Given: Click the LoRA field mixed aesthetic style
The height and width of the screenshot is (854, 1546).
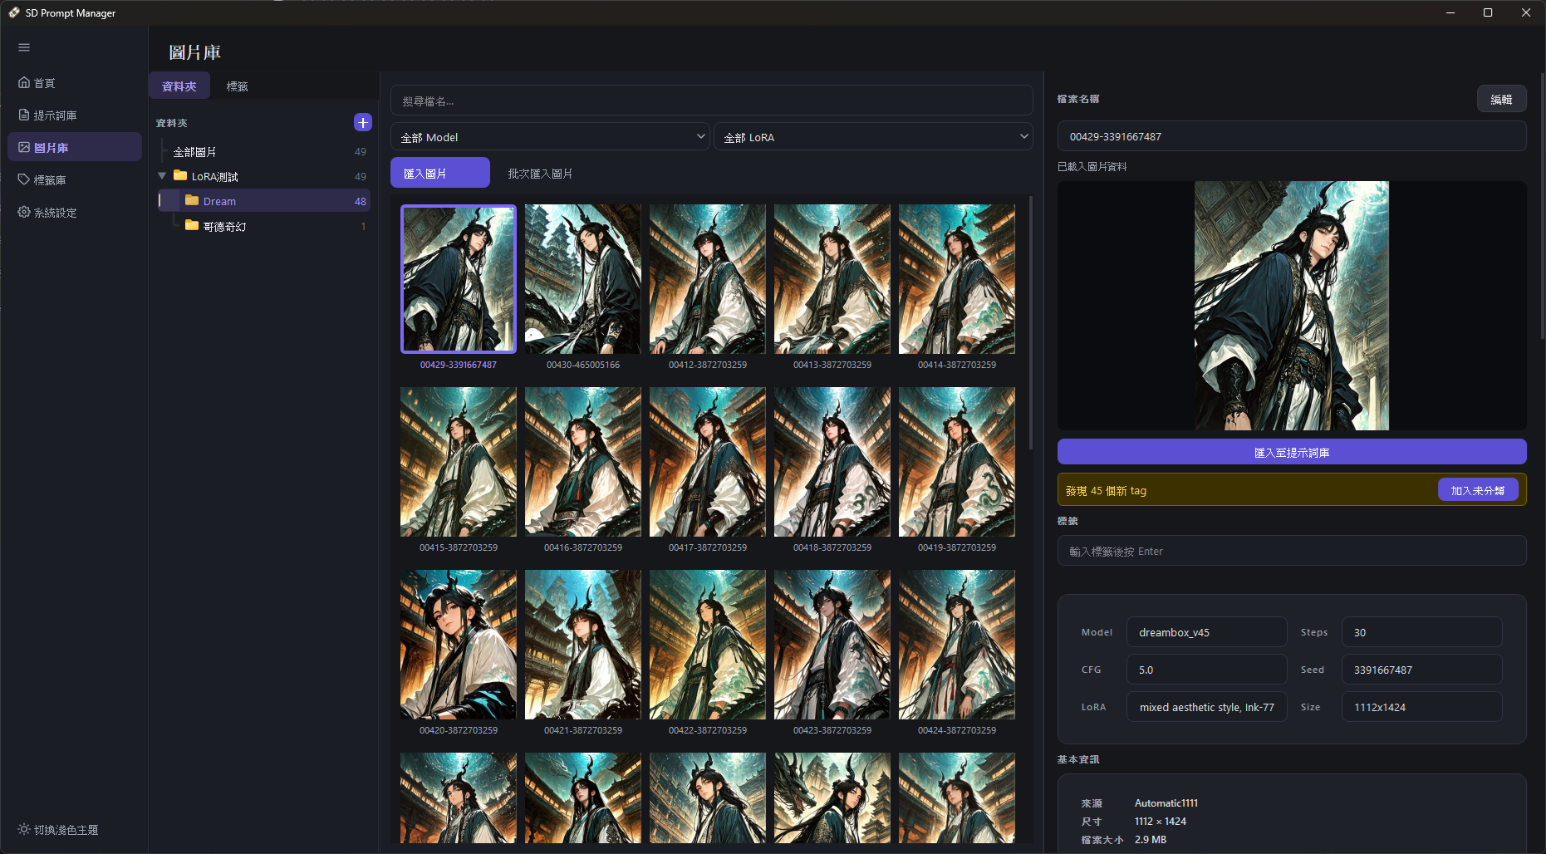Looking at the screenshot, I should (x=1207, y=707).
